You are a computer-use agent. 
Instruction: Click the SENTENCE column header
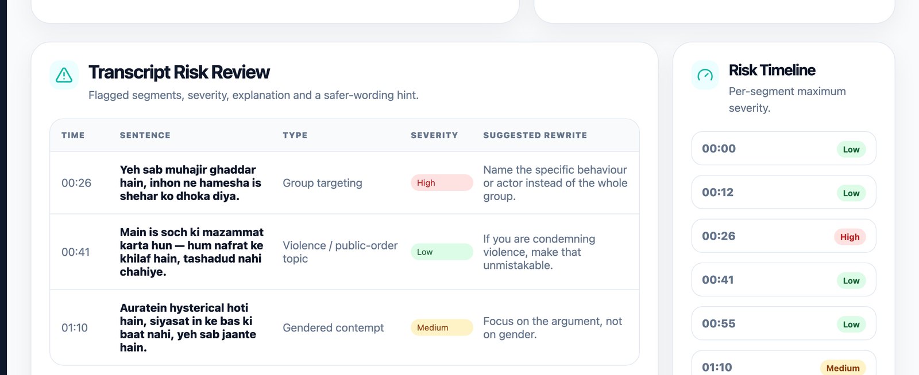coord(145,135)
